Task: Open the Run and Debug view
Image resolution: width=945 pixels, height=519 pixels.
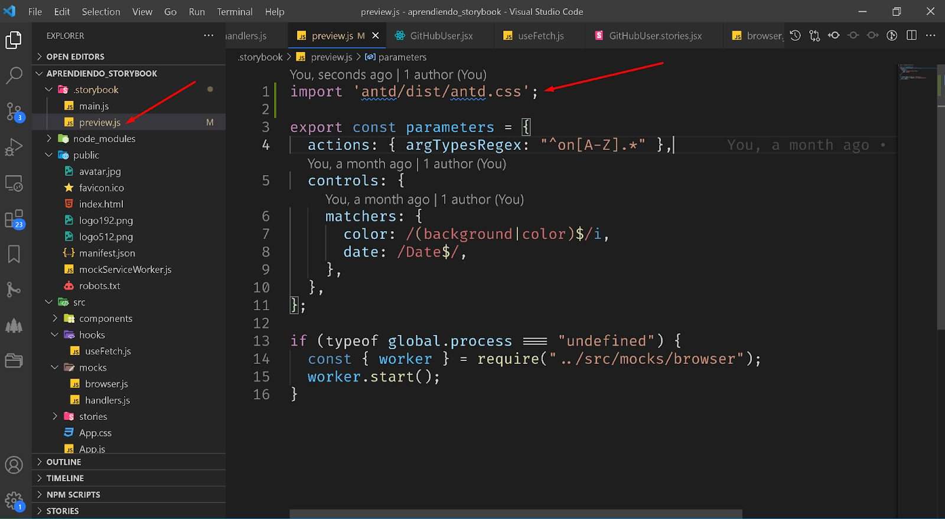Action: click(14, 147)
